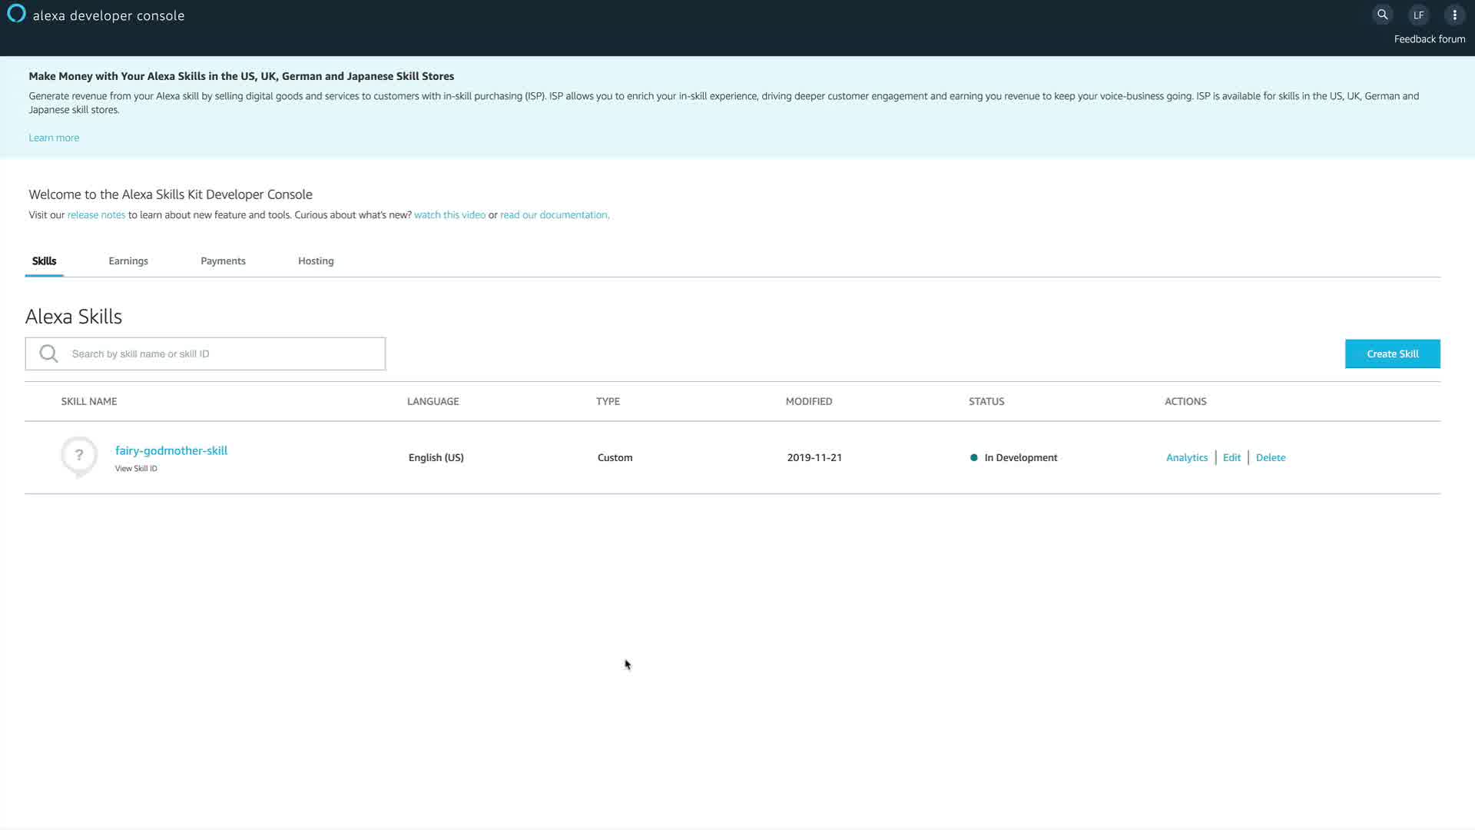Click the Alexa ring logo icon
The height and width of the screenshot is (830, 1475).
click(16, 14)
